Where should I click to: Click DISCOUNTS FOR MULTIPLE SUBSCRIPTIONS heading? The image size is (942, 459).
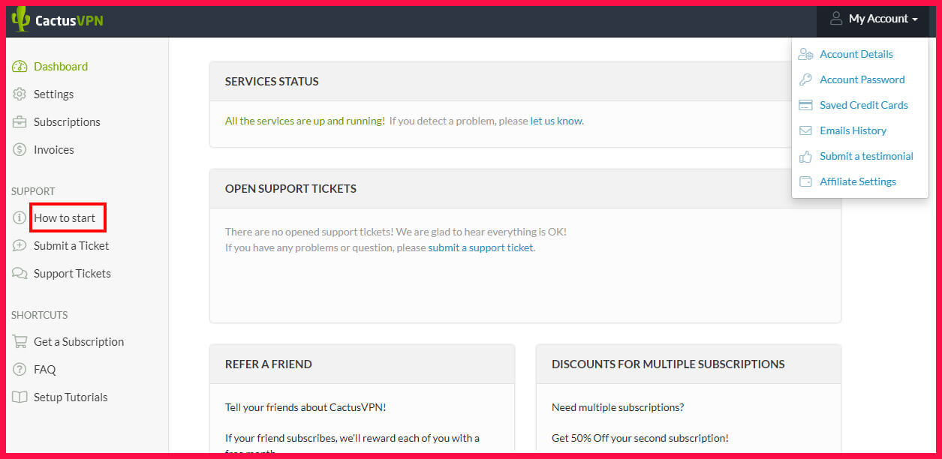tap(668, 364)
